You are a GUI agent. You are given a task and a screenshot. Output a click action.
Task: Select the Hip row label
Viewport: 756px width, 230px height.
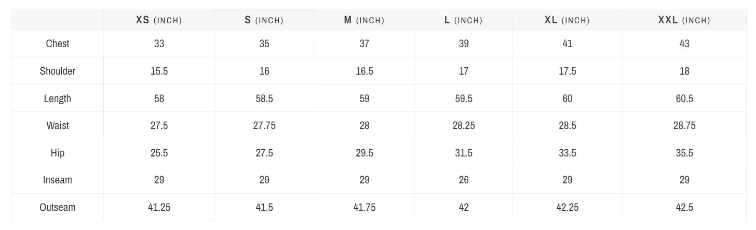coord(58,153)
